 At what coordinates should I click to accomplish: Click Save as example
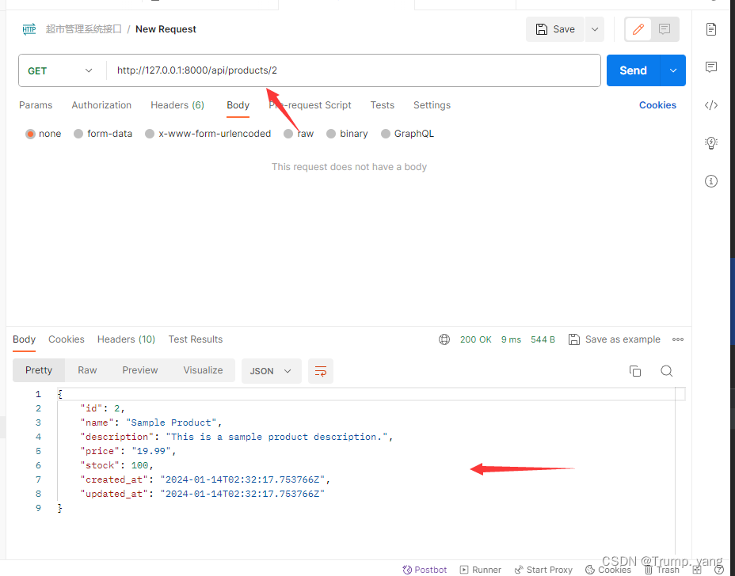[x=614, y=339]
